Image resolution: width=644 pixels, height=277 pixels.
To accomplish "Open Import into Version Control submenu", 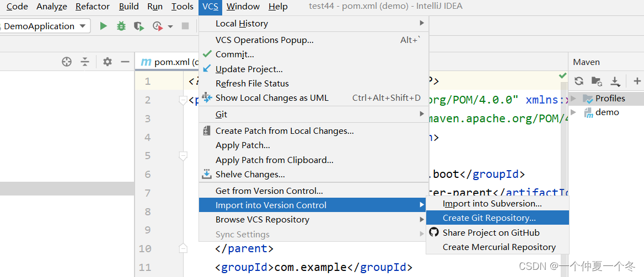I will tap(314, 205).
